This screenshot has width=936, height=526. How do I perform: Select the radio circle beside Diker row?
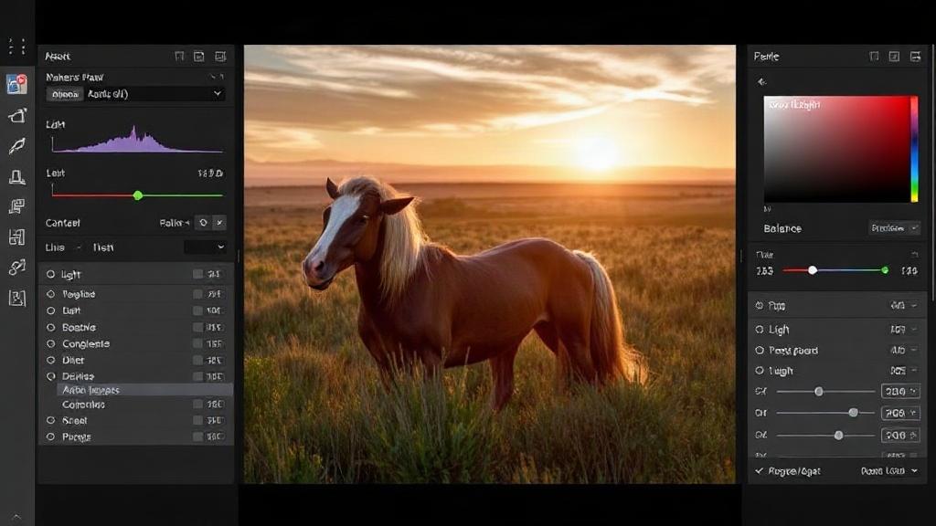(x=51, y=360)
